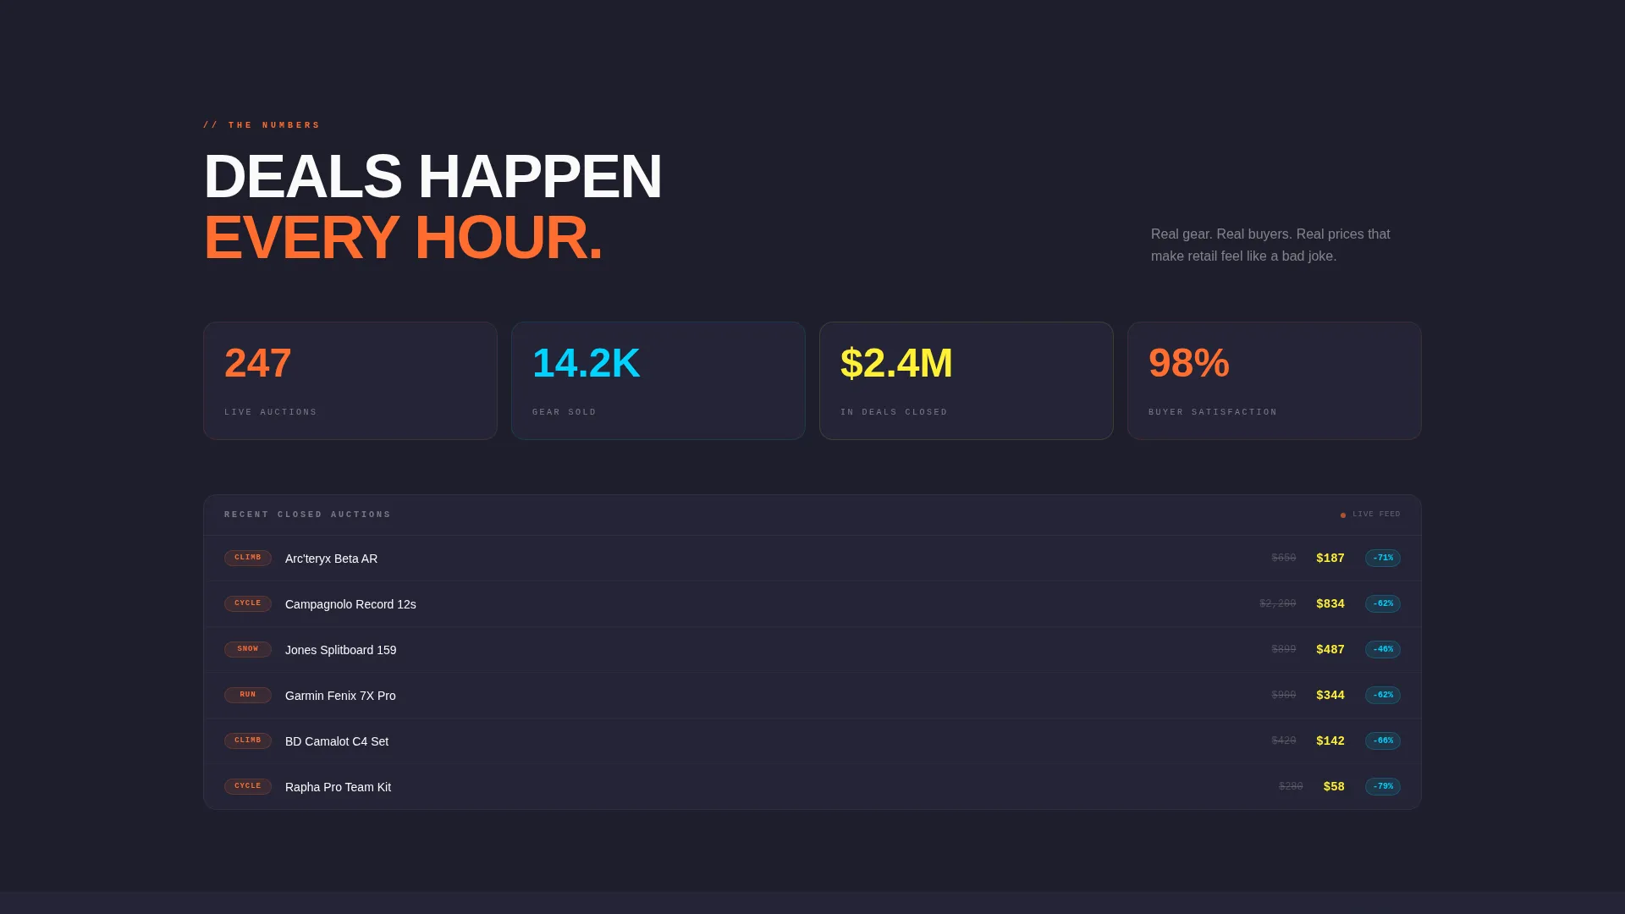Click the CLIMB tag on BD Camalot row
The image size is (1625, 914).
(x=248, y=741)
